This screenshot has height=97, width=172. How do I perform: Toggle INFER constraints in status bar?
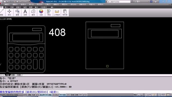point(25,95)
